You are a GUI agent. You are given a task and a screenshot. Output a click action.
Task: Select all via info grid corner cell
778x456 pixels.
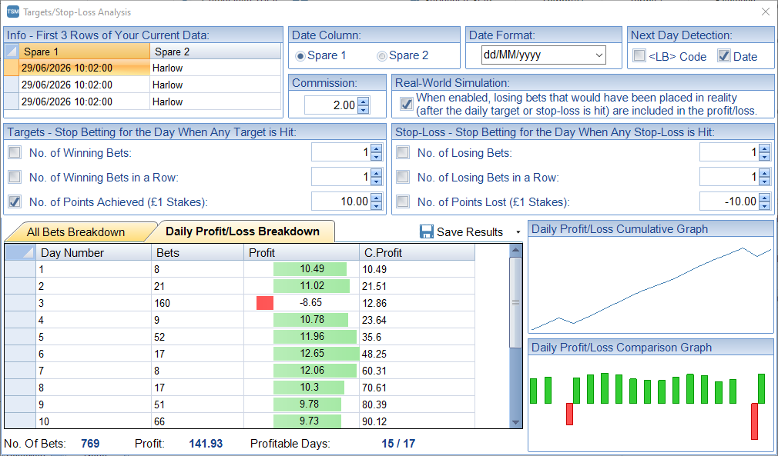pyautogui.click(x=12, y=52)
